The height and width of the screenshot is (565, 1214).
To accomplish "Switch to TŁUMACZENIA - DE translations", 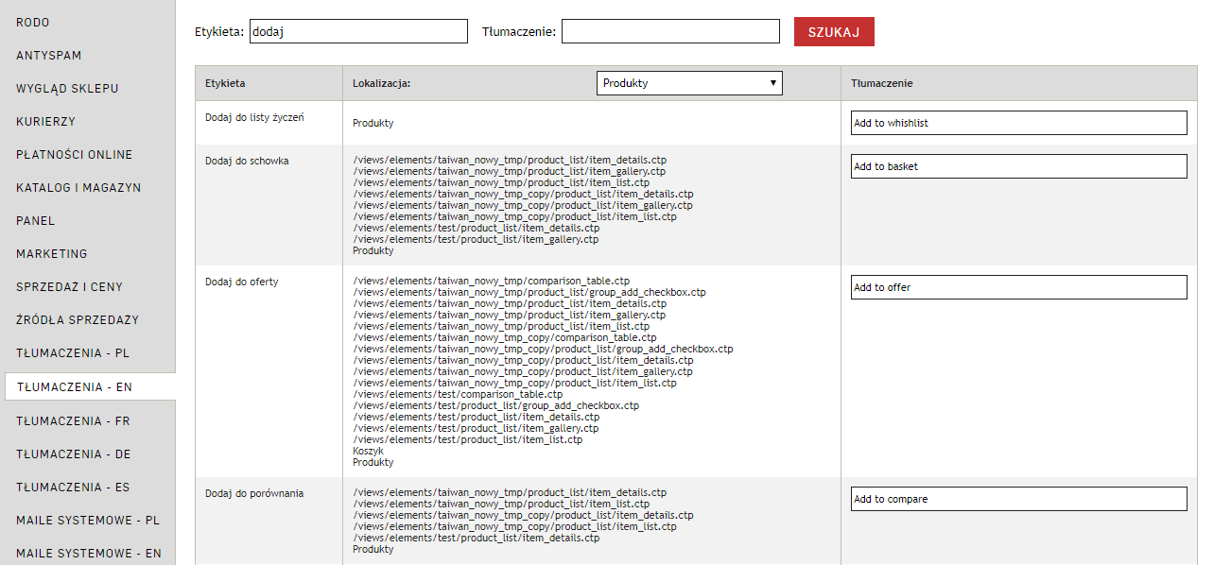I will click(x=74, y=454).
